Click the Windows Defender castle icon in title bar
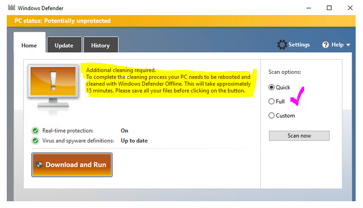 click(11, 8)
